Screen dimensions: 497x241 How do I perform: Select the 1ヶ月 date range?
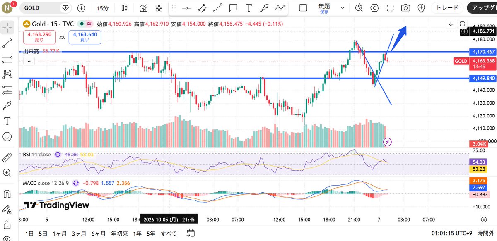59,234
